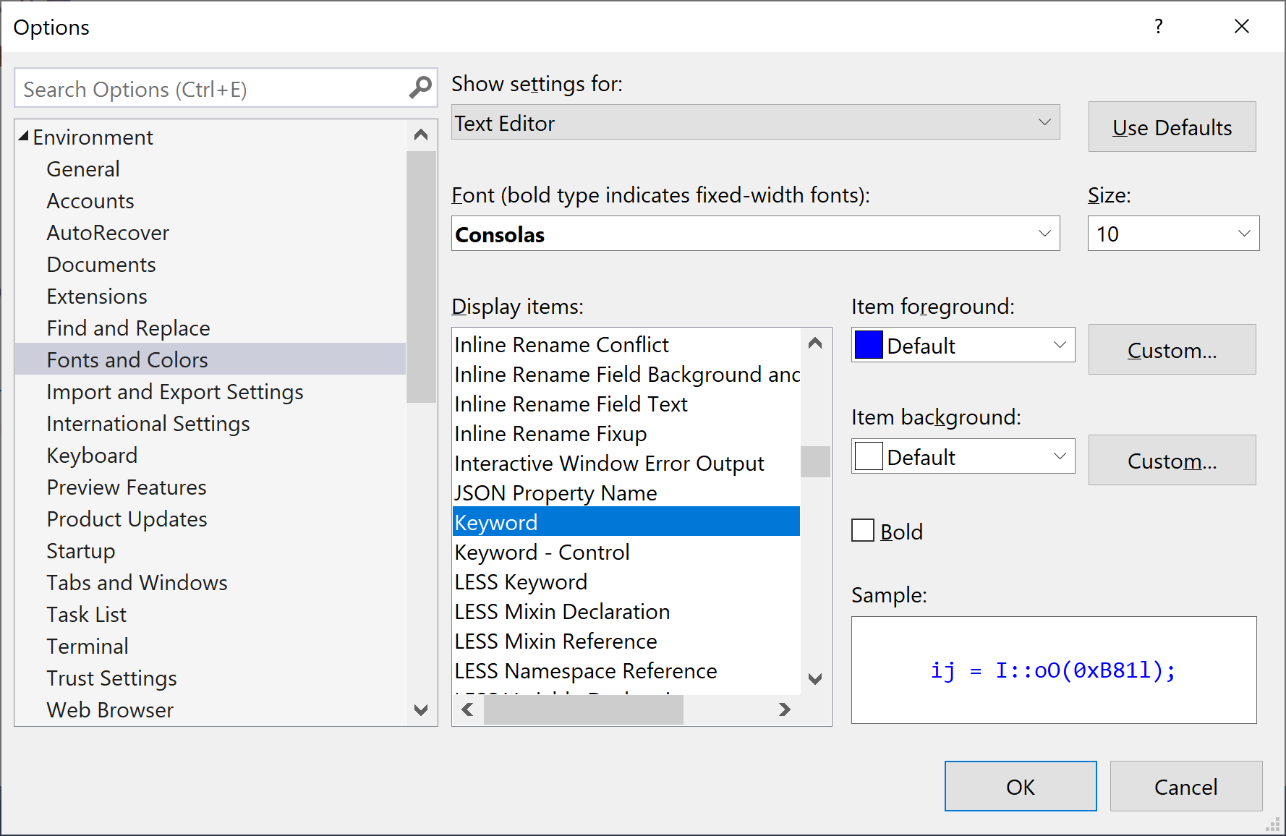Select LESS Namespace Reference display item
Screen dimensions: 1286x836
click(626, 670)
